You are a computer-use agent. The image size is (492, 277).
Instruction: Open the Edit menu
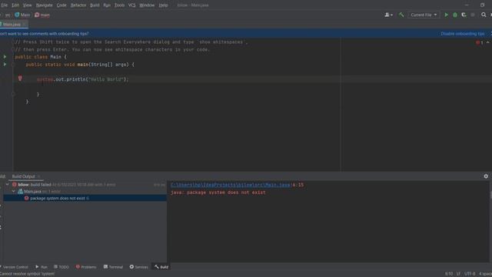coord(15,5)
